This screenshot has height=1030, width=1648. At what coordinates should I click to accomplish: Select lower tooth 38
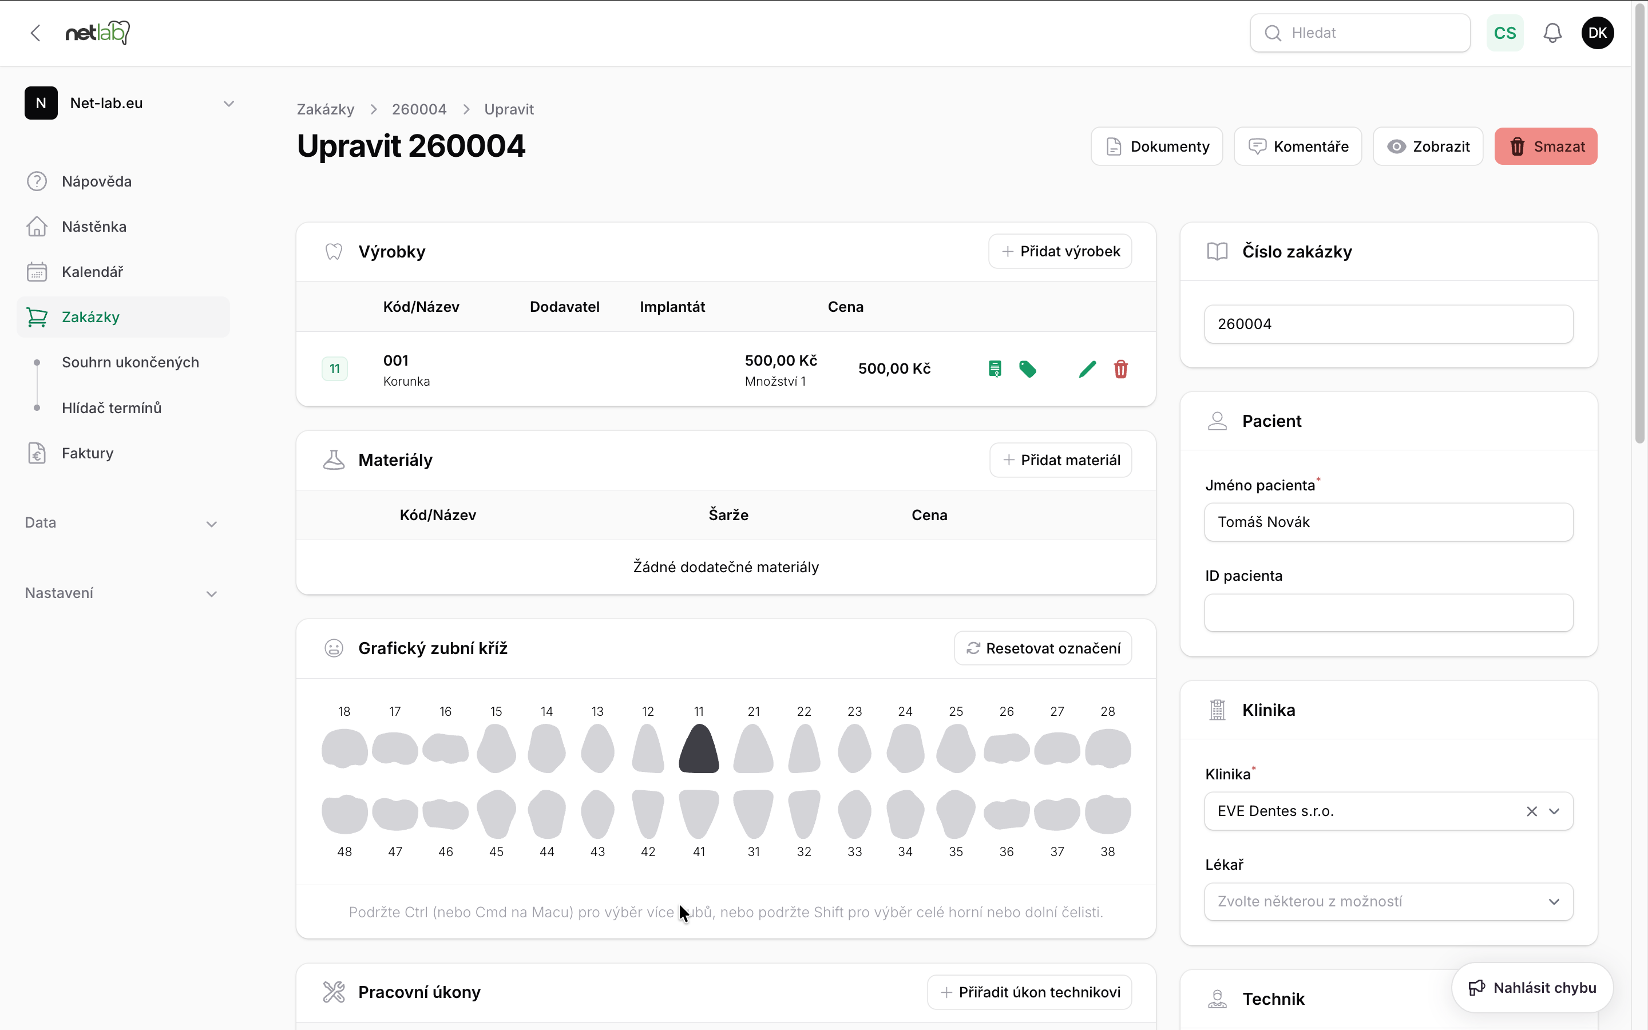(1108, 813)
